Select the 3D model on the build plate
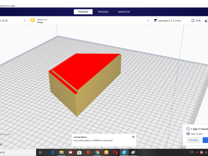The image size is (208, 156). click(x=85, y=84)
